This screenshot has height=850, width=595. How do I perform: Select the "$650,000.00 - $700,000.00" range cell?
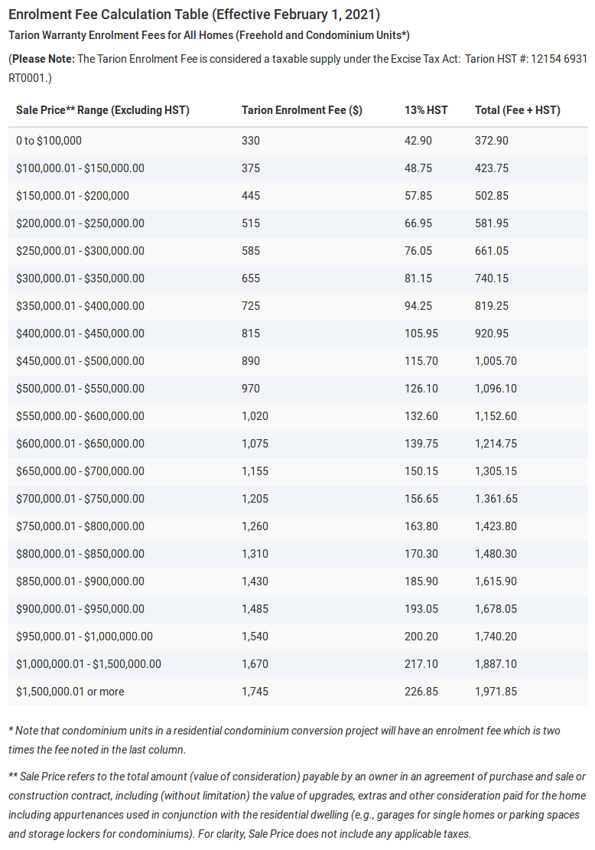click(x=80, y=471)
